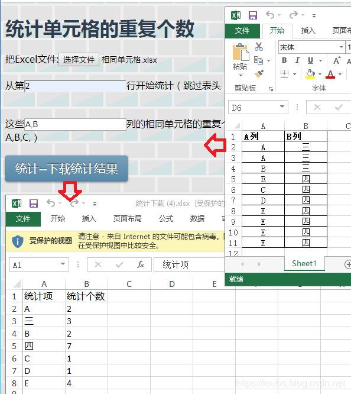This screenshot has height=394, width=351.
Task: Select the Sheet1 tab
Action: coord(304,263)
